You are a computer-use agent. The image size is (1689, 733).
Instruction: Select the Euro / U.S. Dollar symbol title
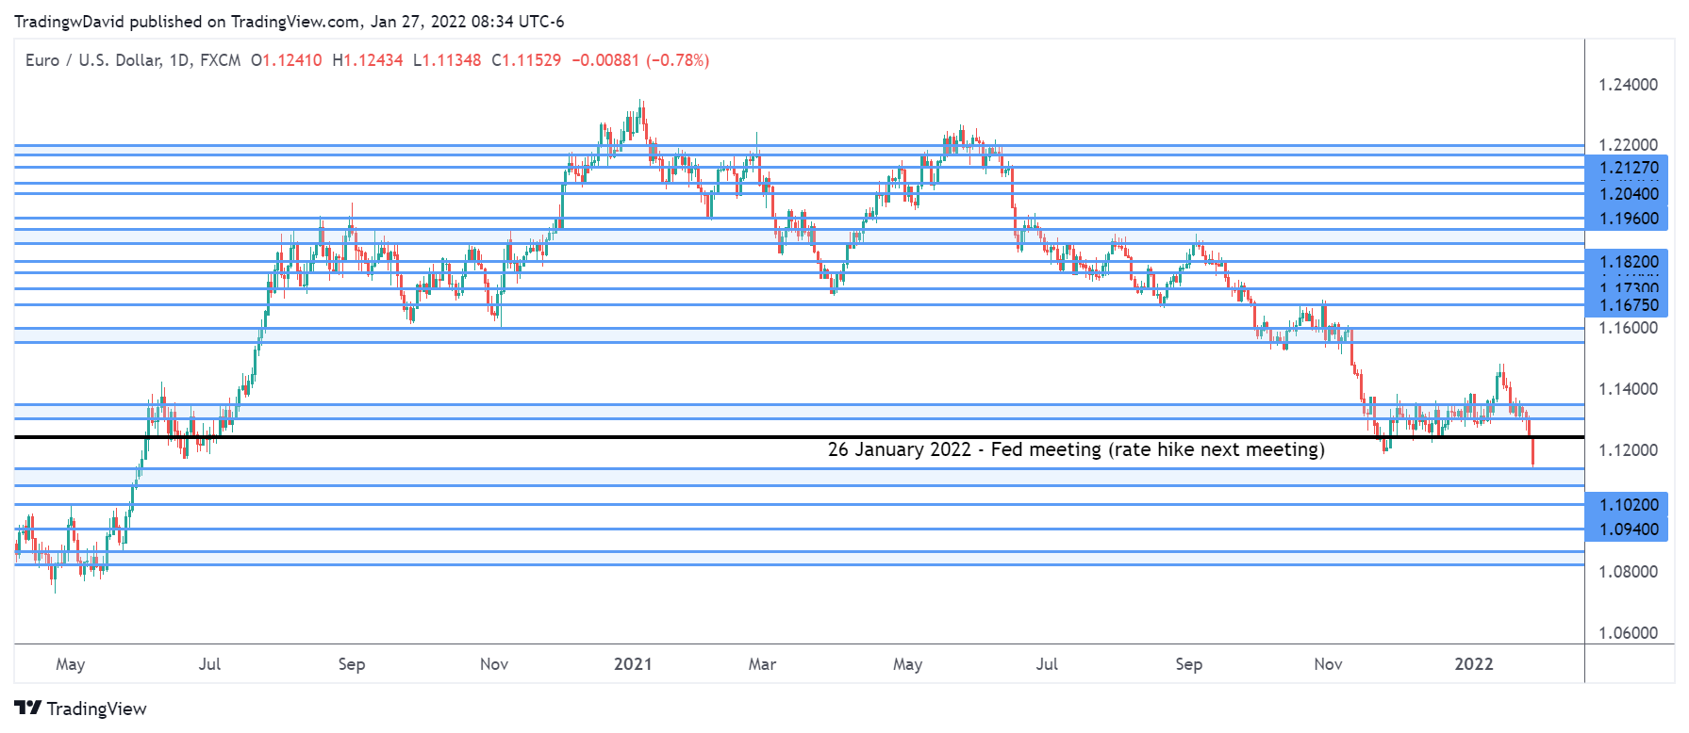133,60
